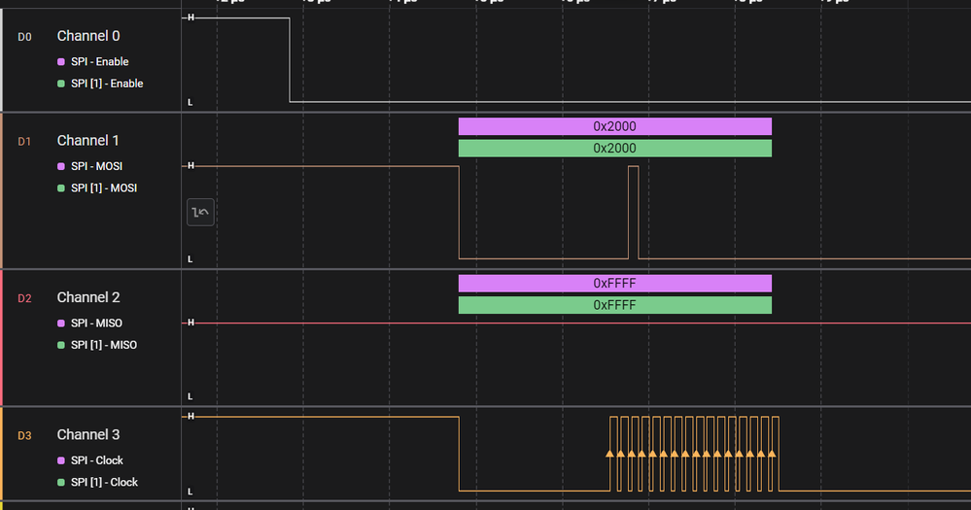Click the purple SPI - MOSI swatch
The image size is (971, 510).
[60, 166]
